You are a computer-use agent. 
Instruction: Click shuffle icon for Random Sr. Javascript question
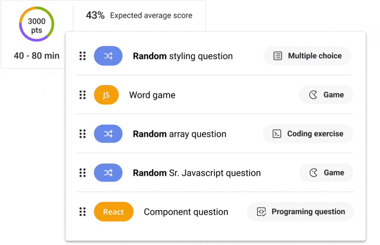[108, 173]
